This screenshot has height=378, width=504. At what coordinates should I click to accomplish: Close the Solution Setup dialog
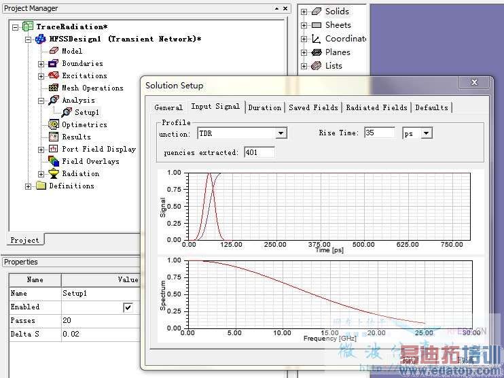[474, 82]
